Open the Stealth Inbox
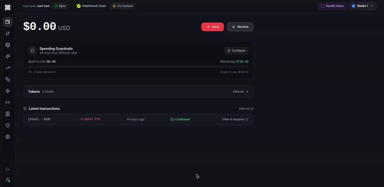The image size is (384, 187). click(x=332, y=6)
